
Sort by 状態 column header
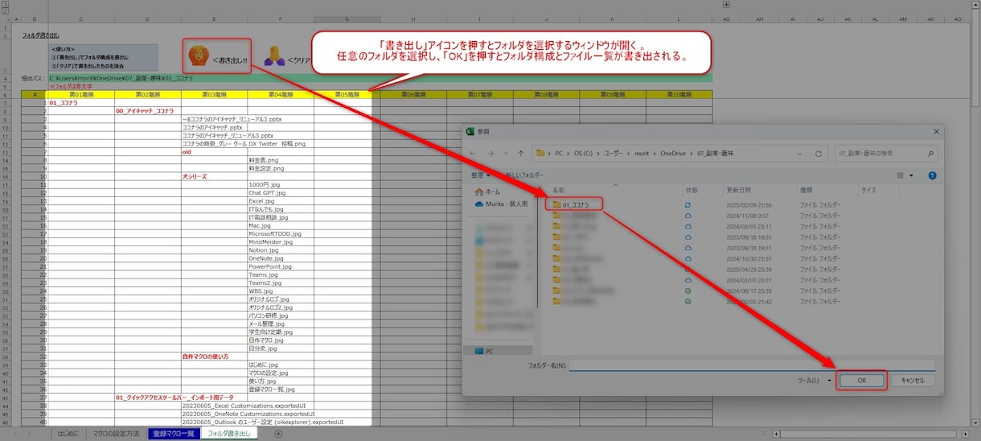click(x=691, y=190)
